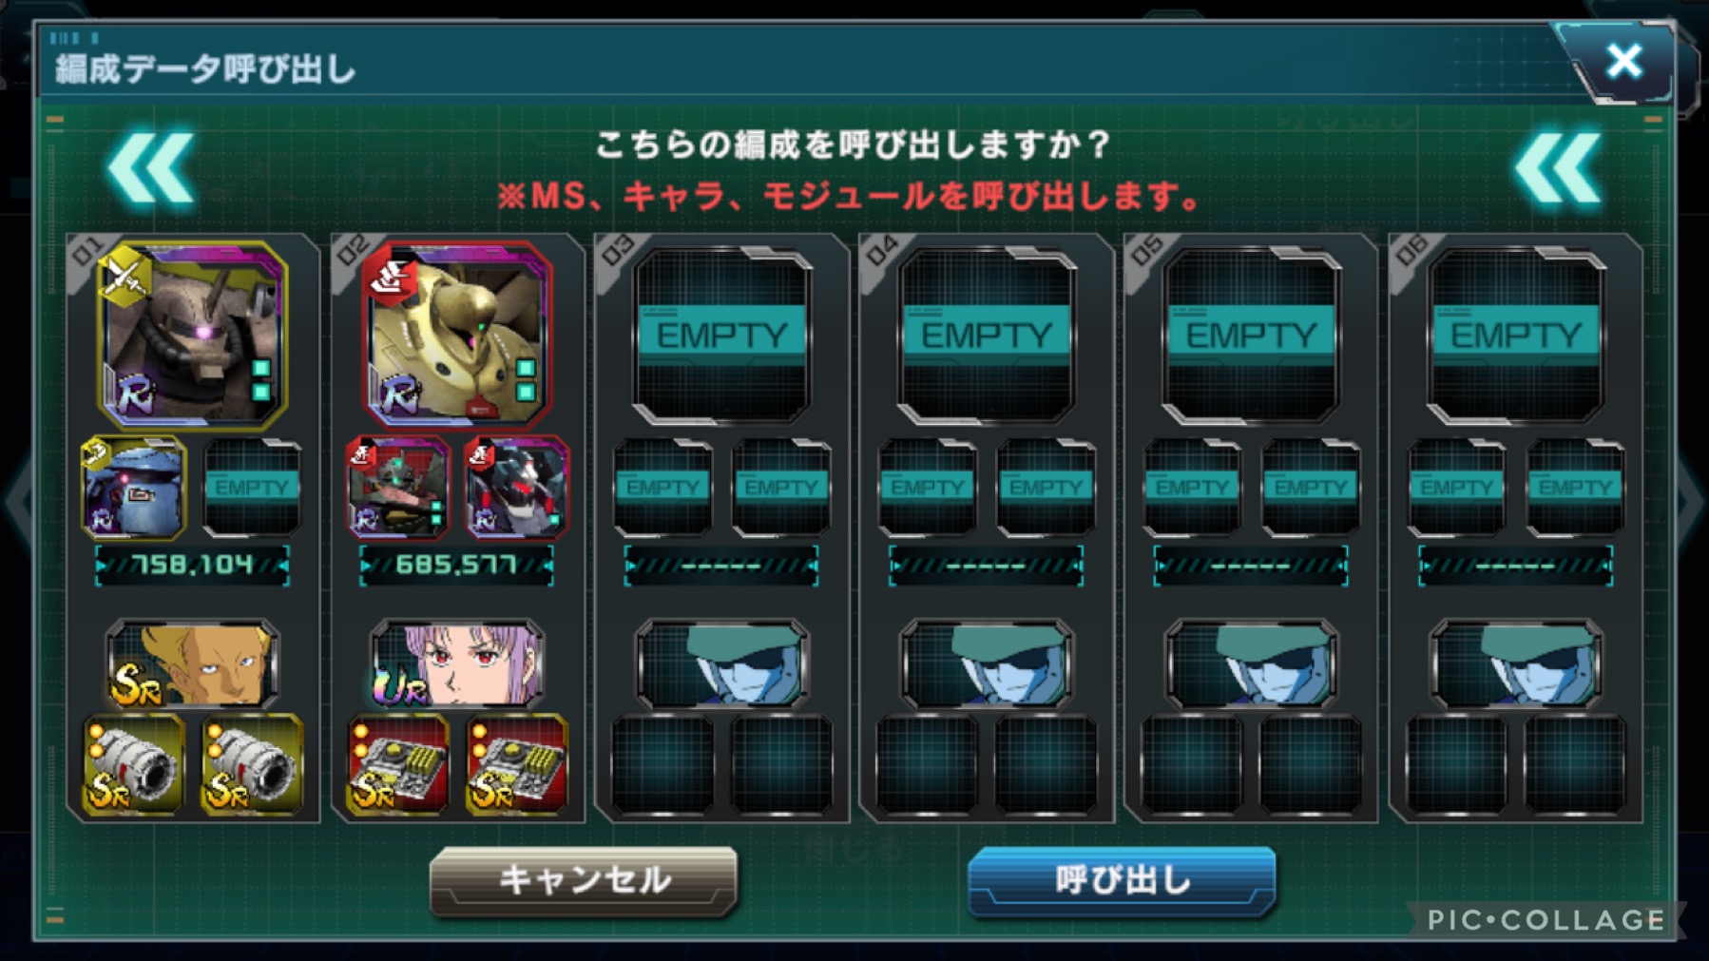This screenshot has height=961, width=1709.
Task: Tap the second SR thruster module in slot 01
Action: pyautogui.click(x=252, y=764)
